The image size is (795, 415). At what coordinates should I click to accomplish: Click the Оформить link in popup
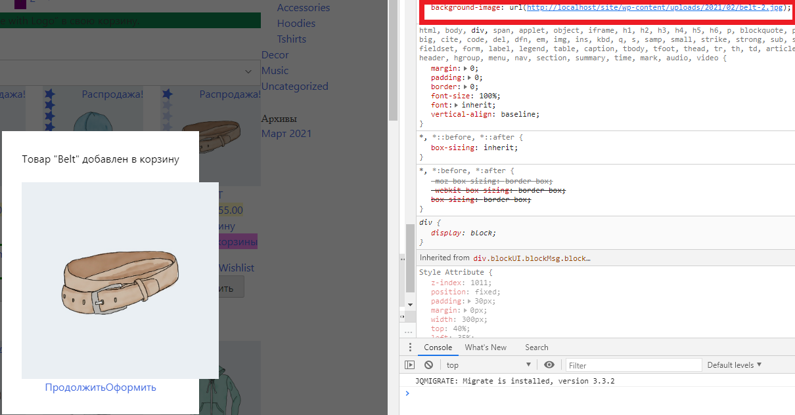coord(131,387)
